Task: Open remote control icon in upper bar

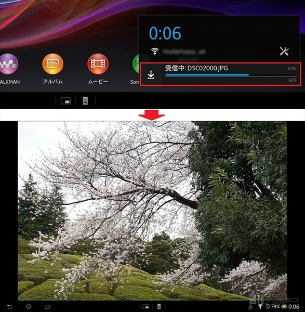Action: (86, 101)
